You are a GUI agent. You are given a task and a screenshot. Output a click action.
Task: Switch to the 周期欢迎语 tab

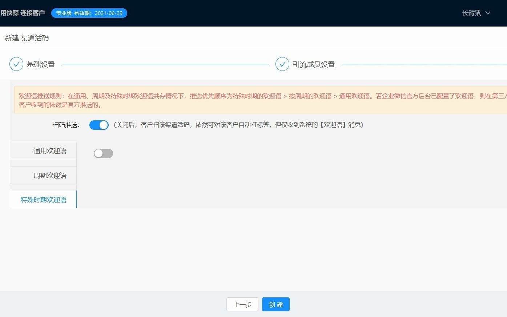pos(43,175)
